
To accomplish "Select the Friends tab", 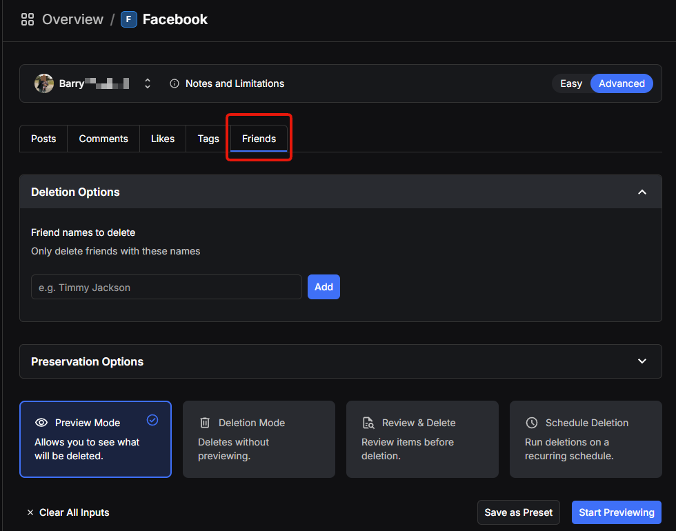I will (259, 139).
